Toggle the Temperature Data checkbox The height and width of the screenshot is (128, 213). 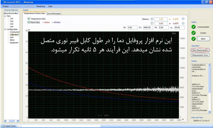pyautogui.click(x=29, y=19)
